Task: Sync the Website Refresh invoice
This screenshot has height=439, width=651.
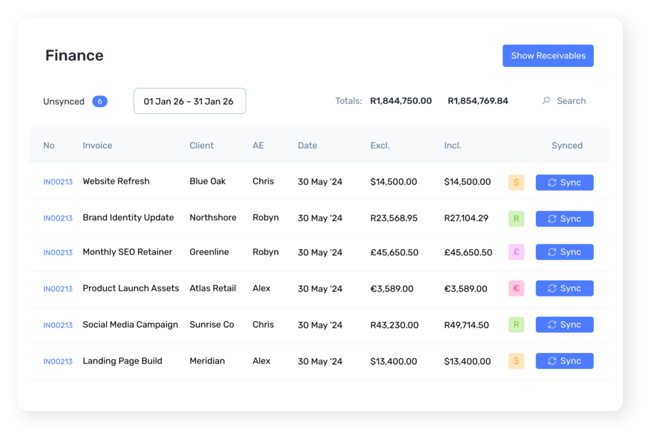Action: [565, 183]
